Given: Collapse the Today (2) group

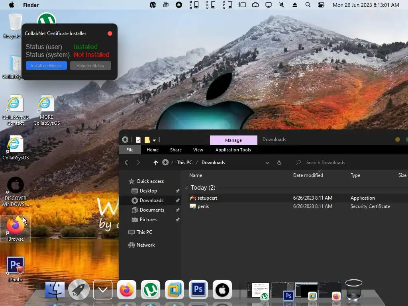Looking at the screenshot, I should click(x=186, y=187).
